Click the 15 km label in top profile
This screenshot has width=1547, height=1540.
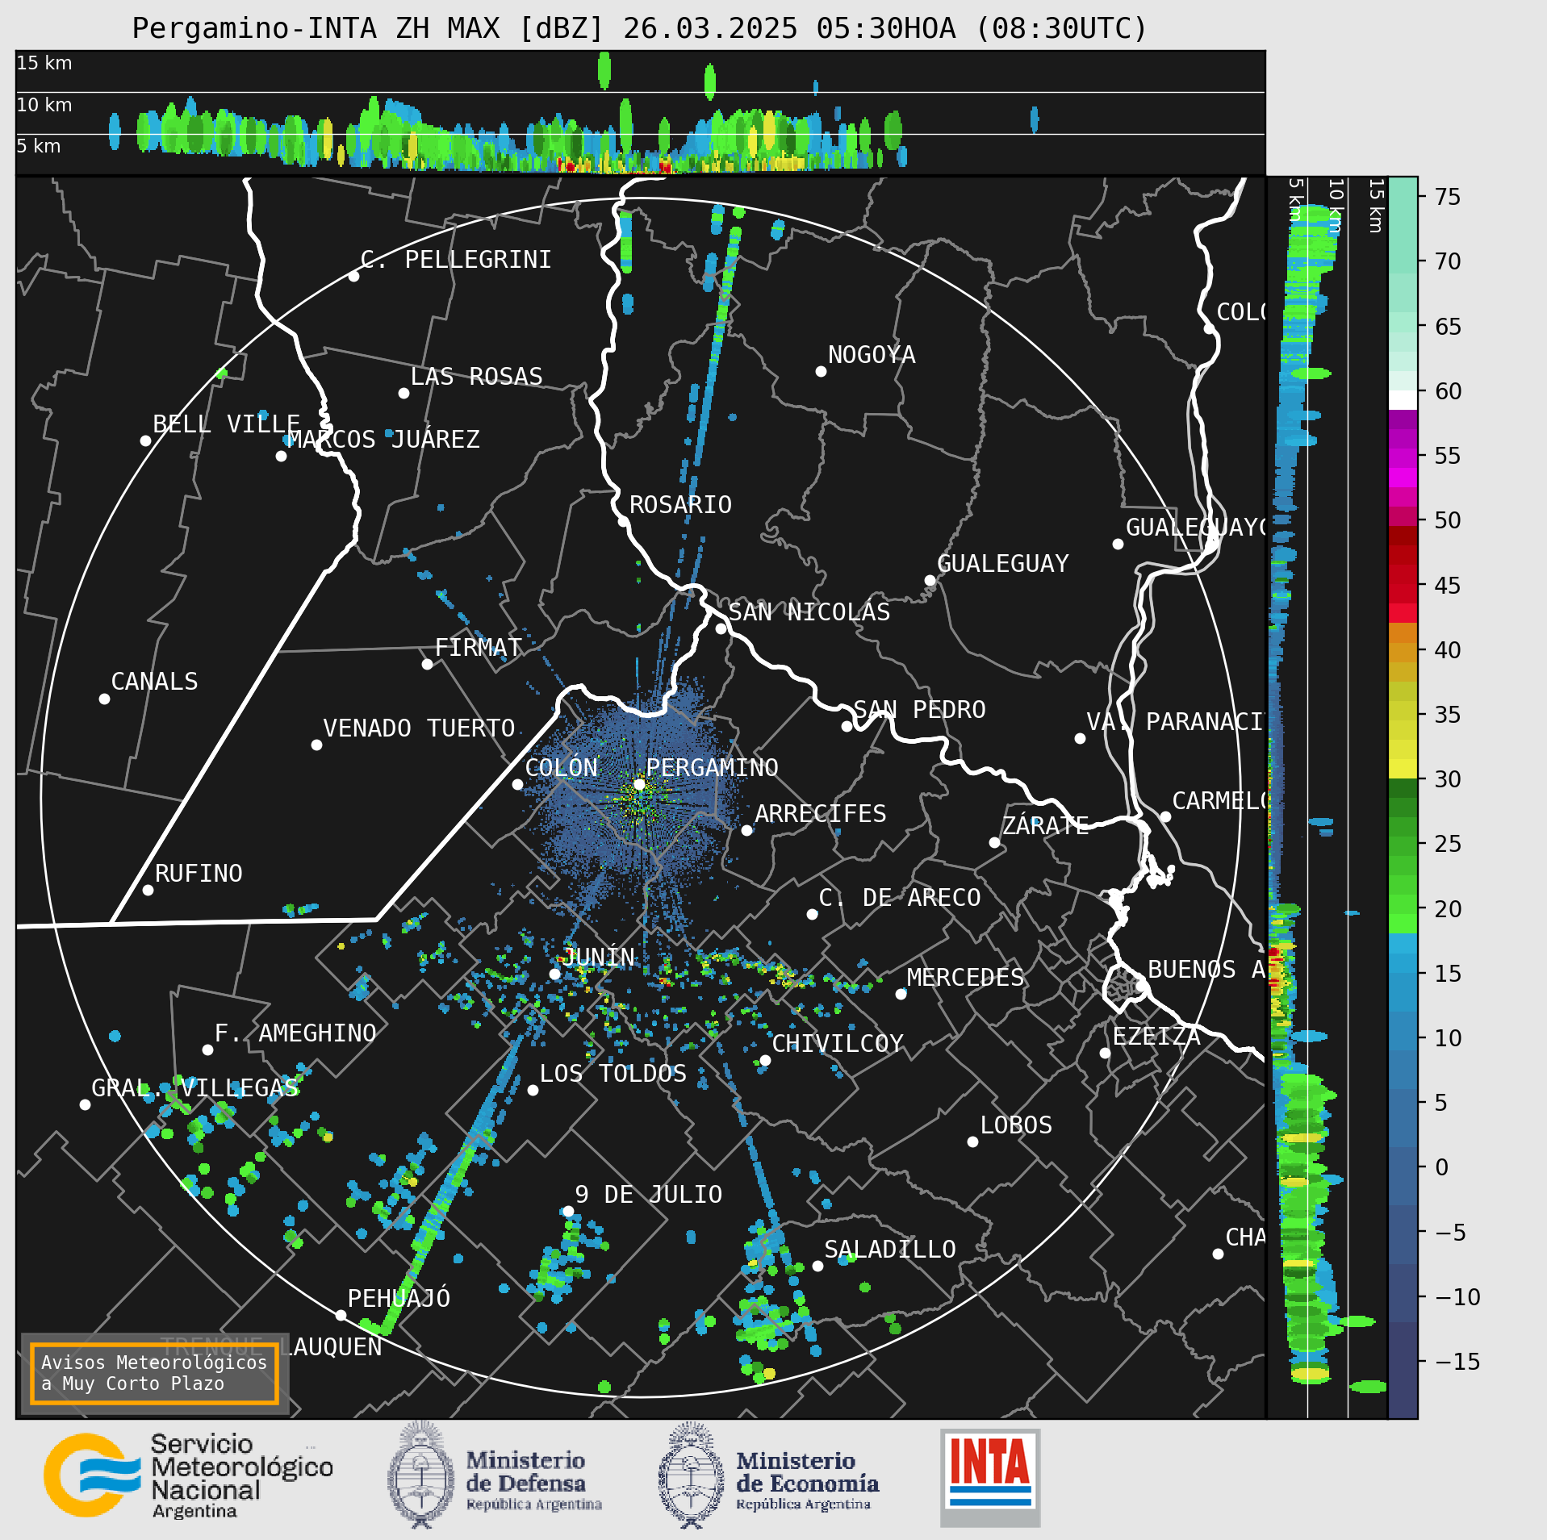point(44,63)
